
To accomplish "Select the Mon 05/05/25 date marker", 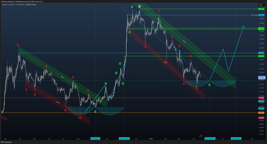I will pyautogui.click(x=210, y=139).
